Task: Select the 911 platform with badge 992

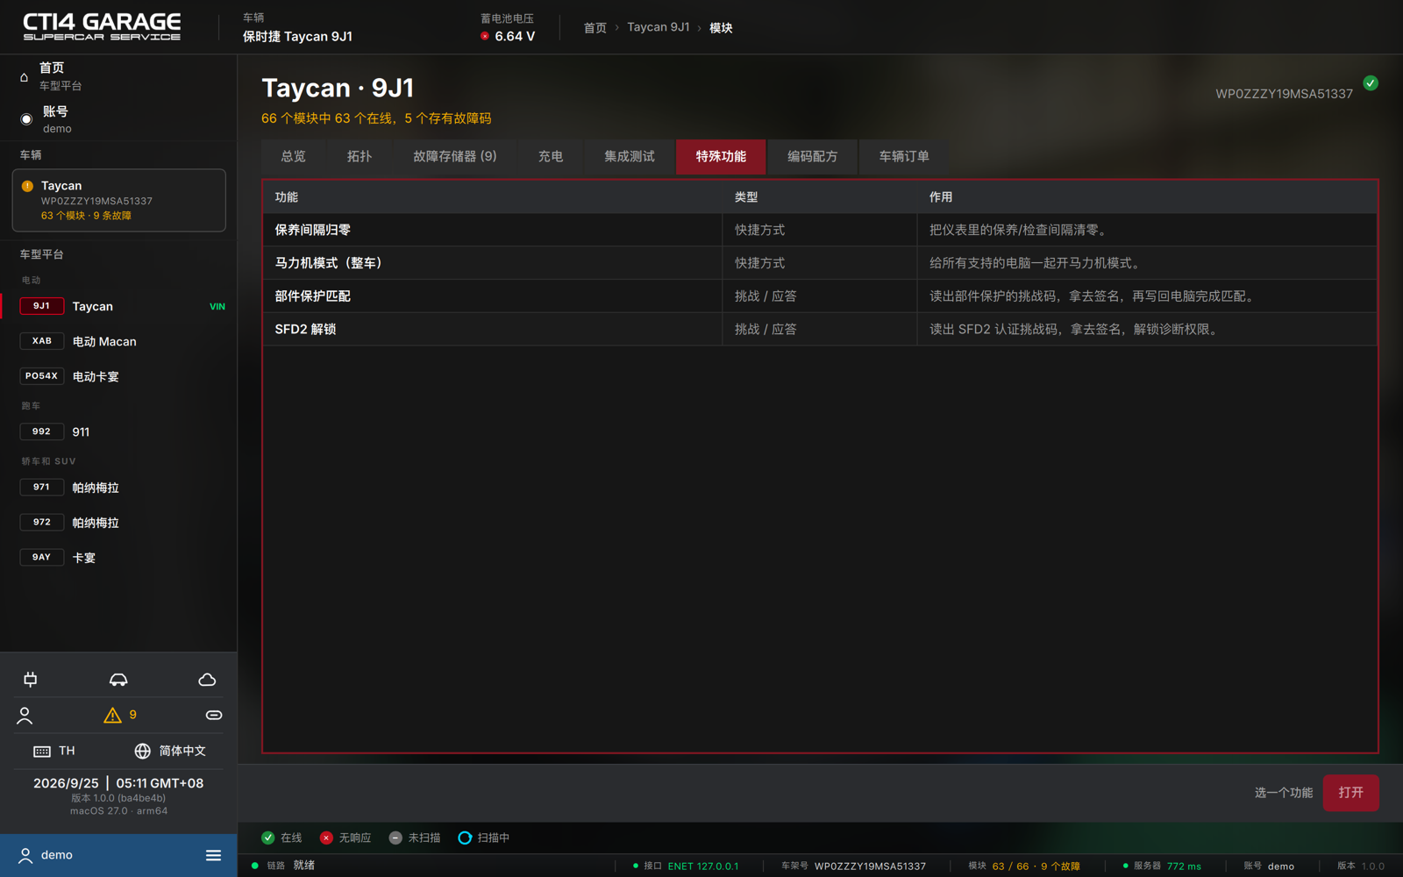Action: [x=119, y=431]
